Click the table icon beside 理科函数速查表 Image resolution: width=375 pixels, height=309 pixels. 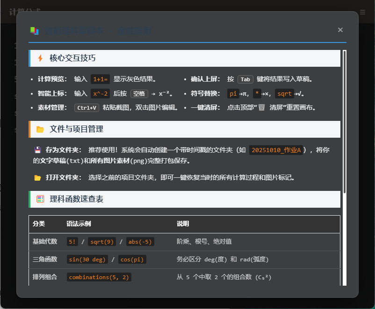[x=40, y=199]
